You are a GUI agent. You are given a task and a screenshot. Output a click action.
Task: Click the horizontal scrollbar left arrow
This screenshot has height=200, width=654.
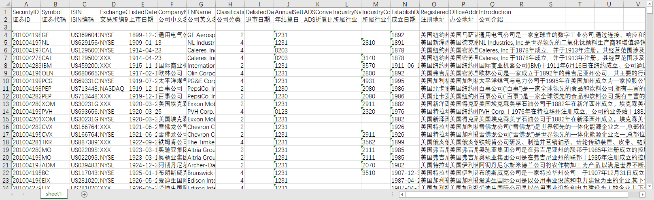(x=402, y=194)
